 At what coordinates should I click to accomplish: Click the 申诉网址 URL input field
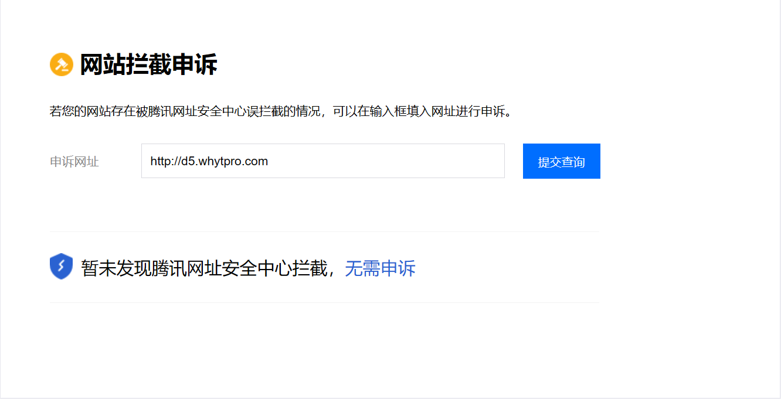coord(323,161)
